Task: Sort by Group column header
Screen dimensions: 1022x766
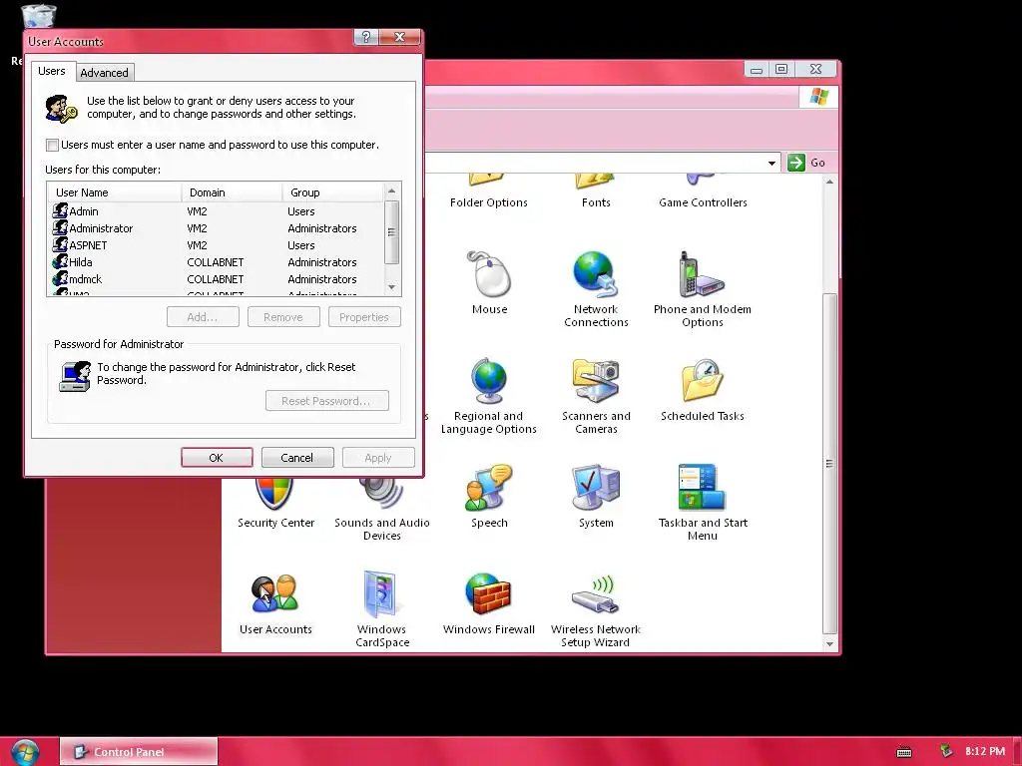Action: 333,192
